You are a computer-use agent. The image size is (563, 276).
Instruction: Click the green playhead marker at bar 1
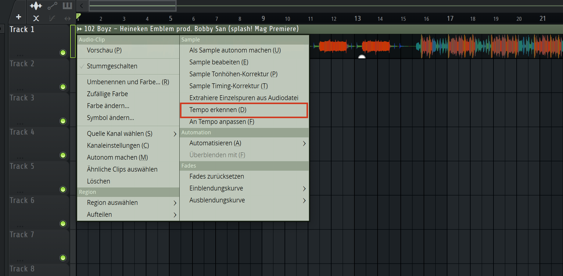(78, 16)
